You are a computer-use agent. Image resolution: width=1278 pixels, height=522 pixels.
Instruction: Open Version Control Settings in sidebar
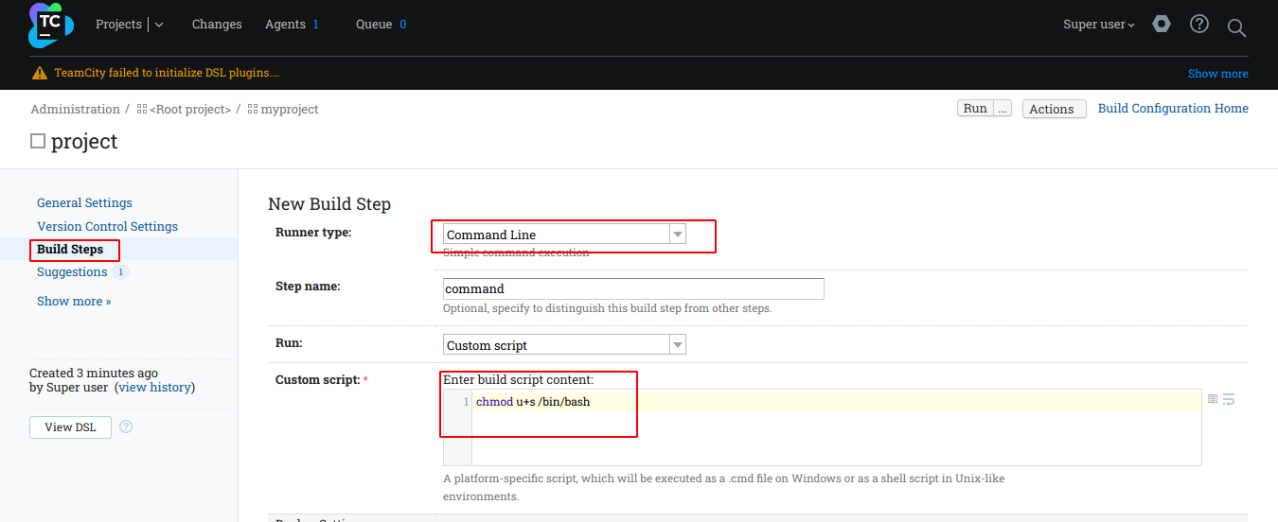coord(107,226)
